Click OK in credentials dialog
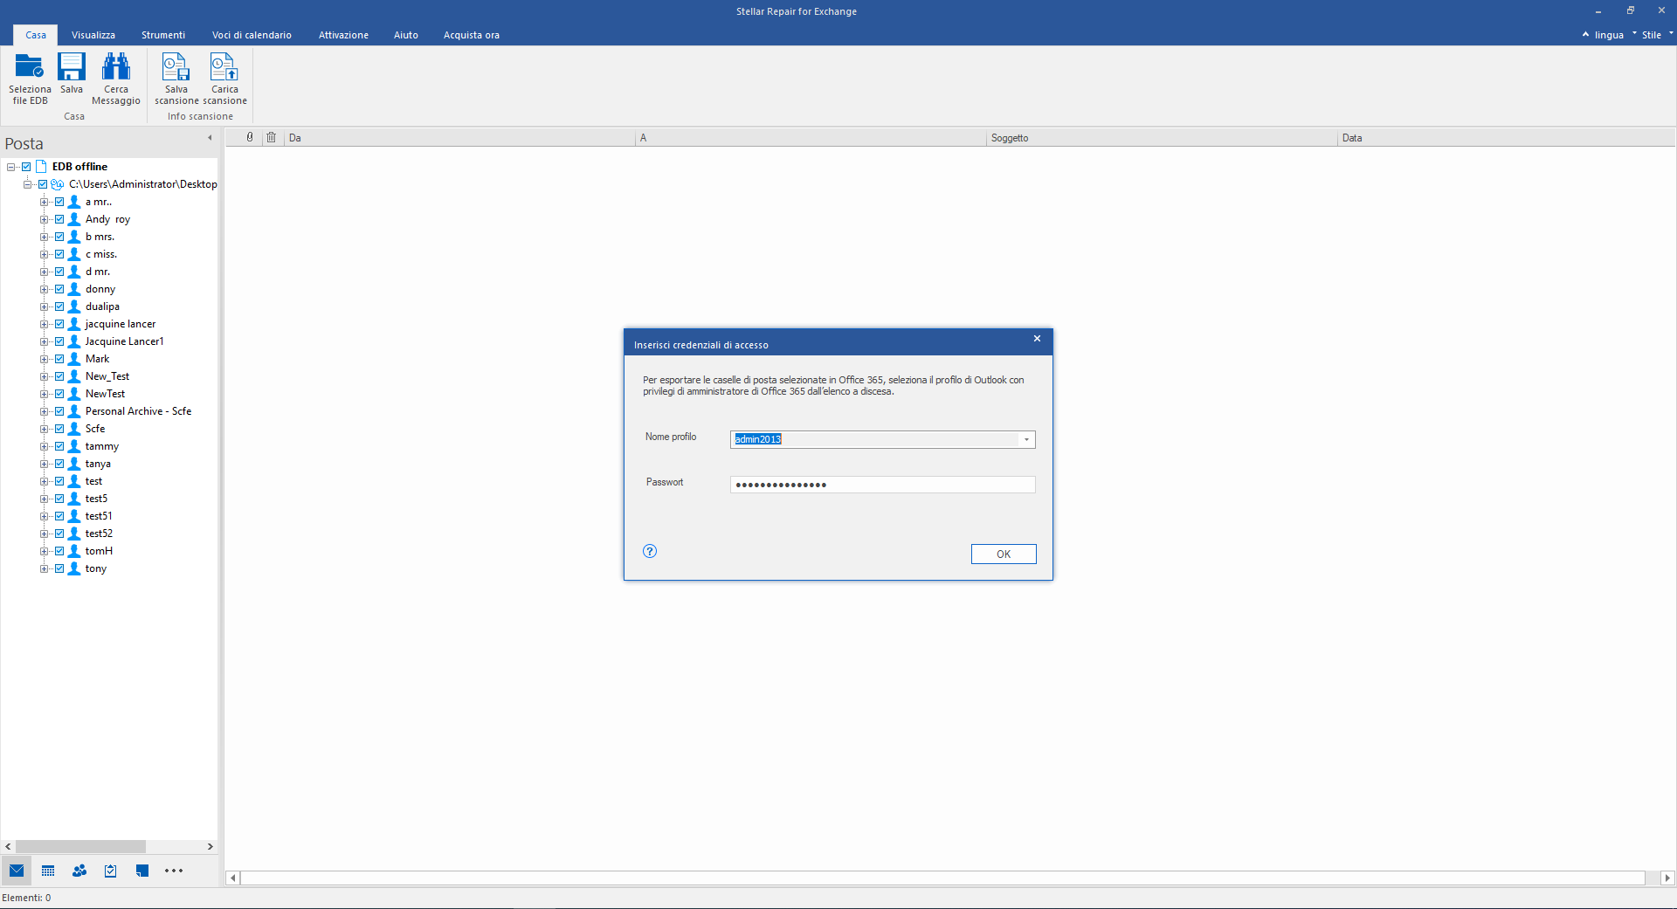The image size is (1677, 909). (1004, 554)
